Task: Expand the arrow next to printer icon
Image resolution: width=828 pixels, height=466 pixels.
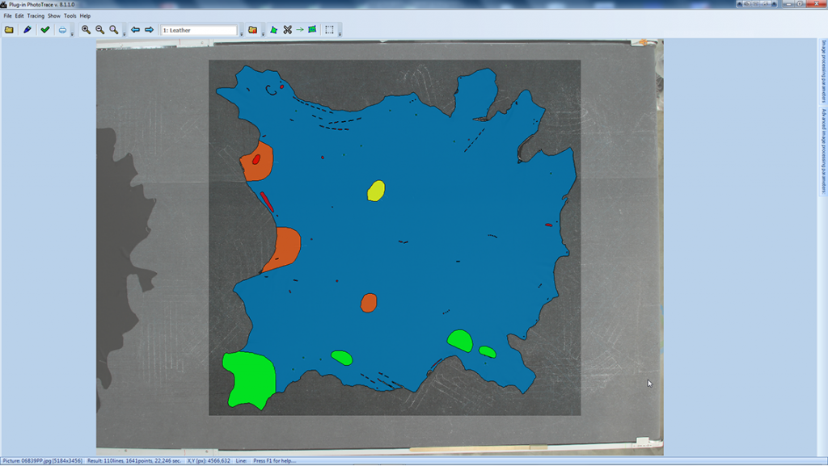Action: pos(72,32)
